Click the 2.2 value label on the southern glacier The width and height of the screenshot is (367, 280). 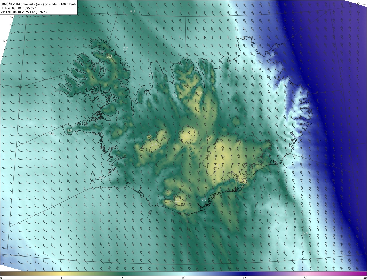(x=178, y=200)
